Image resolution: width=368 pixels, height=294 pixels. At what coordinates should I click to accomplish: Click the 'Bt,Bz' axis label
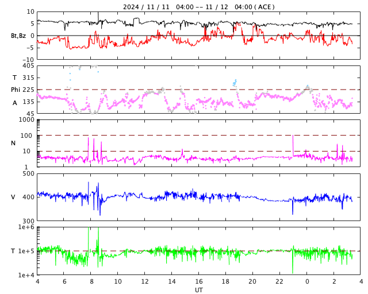point(18,36)
